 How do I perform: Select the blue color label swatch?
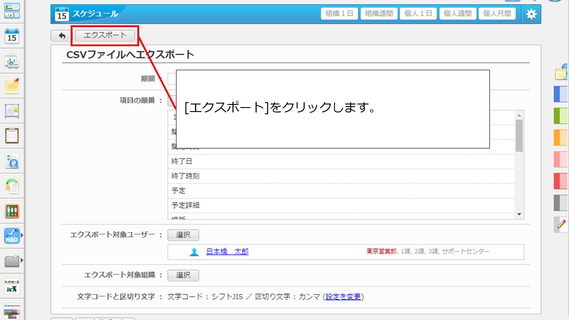pyautogui.click(x=561, y=94)
